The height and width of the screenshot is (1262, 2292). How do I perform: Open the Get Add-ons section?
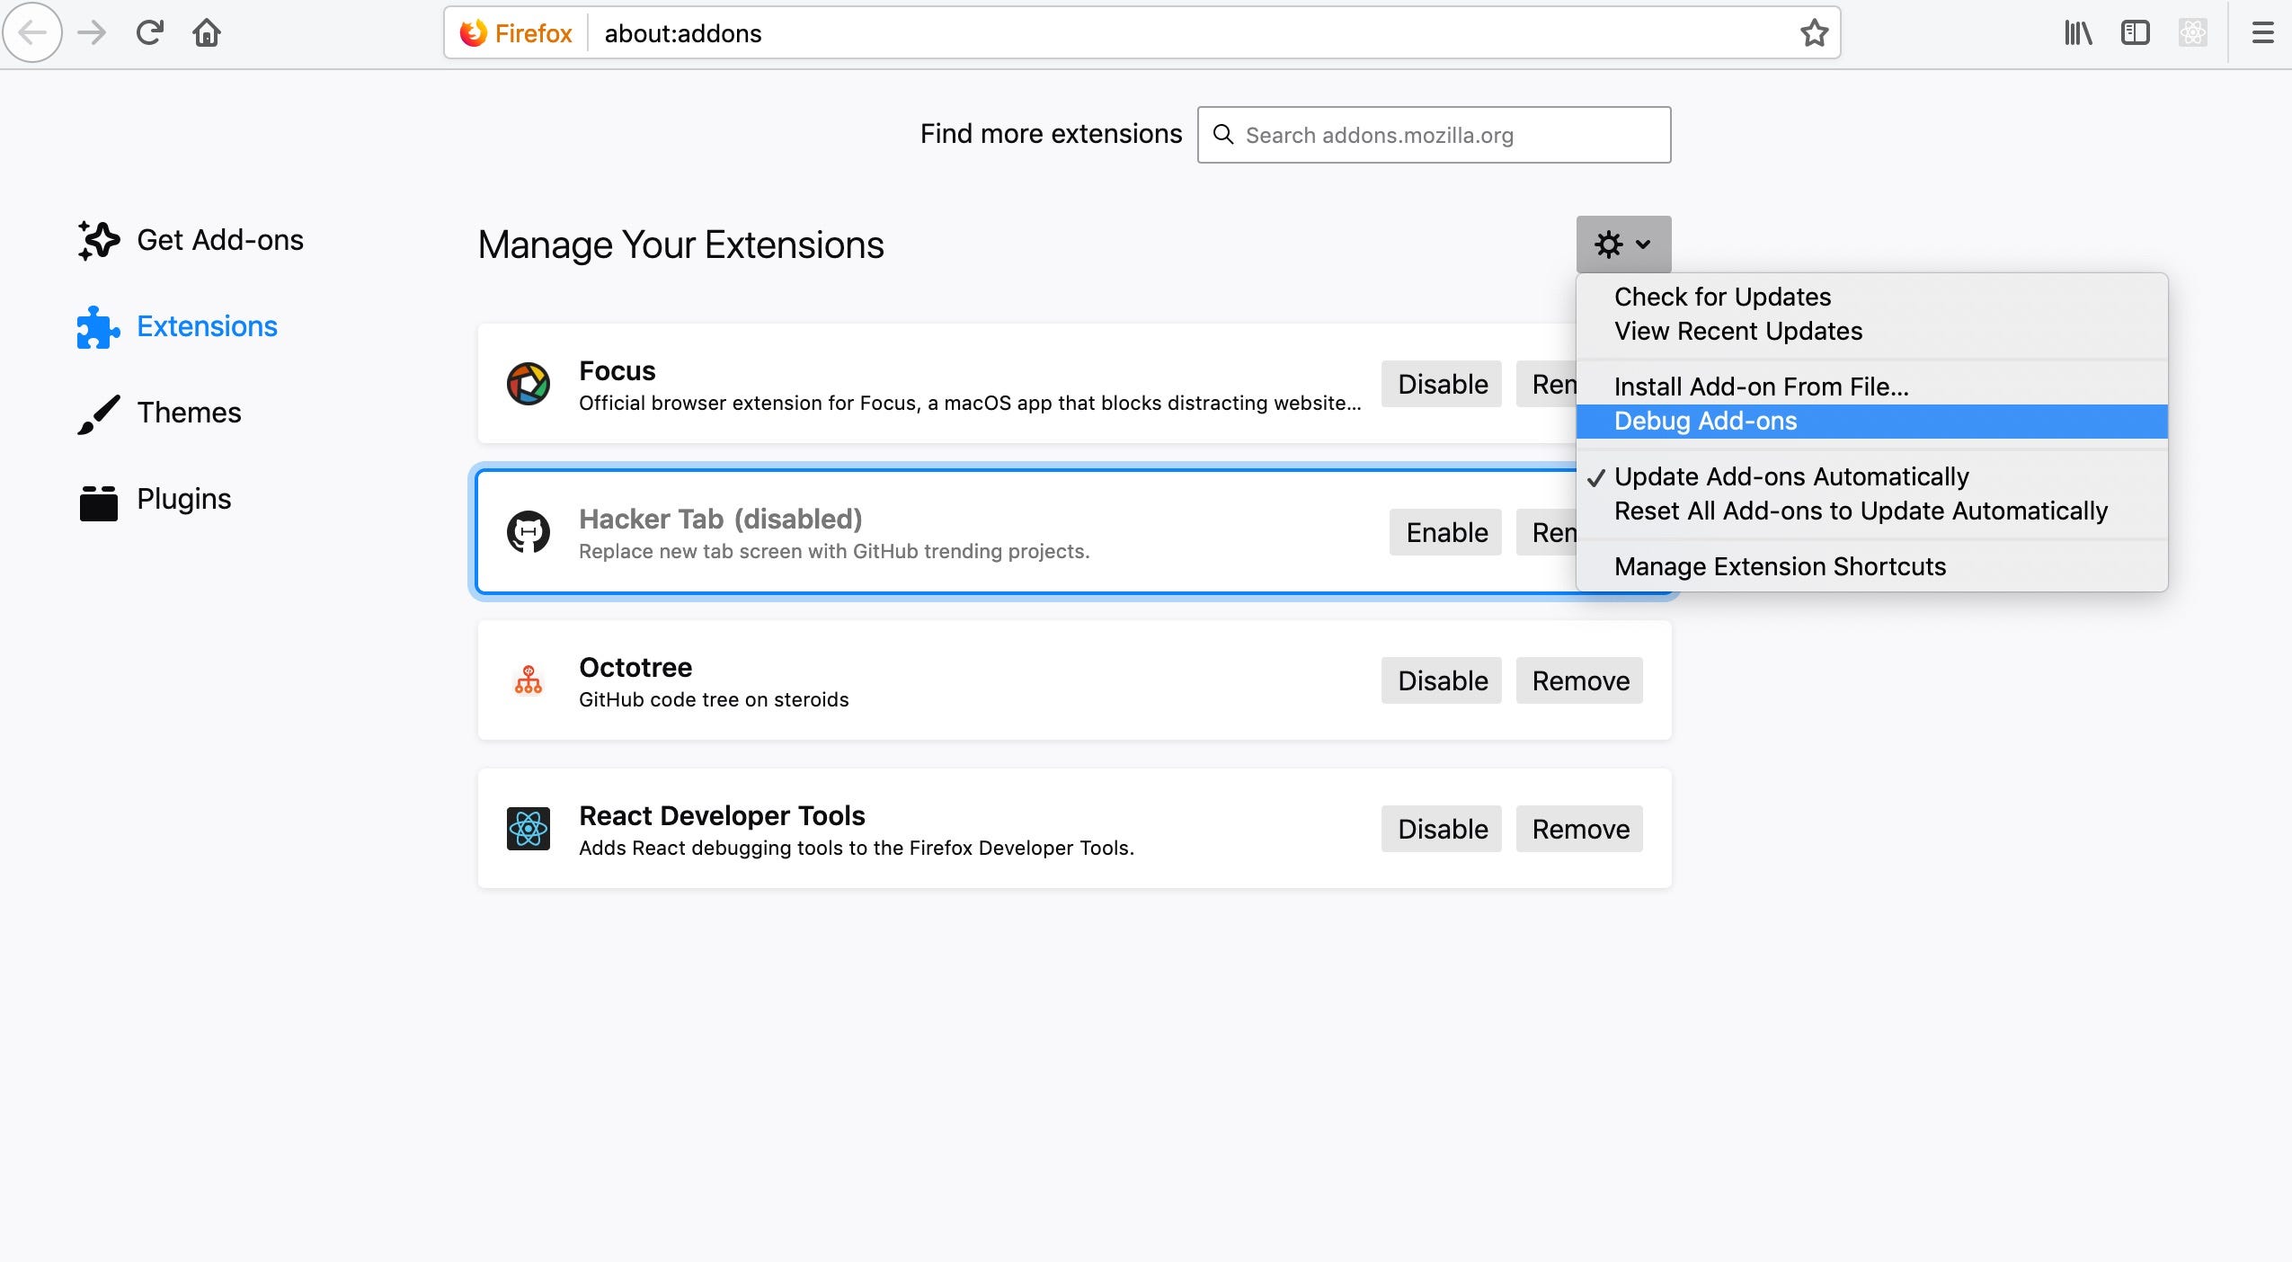tap(220, 240)
